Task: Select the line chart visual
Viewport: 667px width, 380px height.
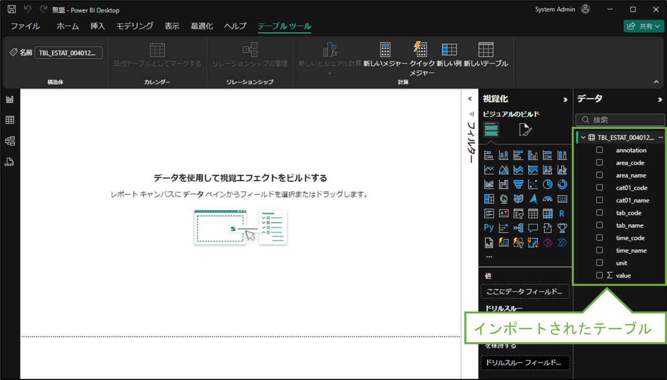Action: [489, 169]
